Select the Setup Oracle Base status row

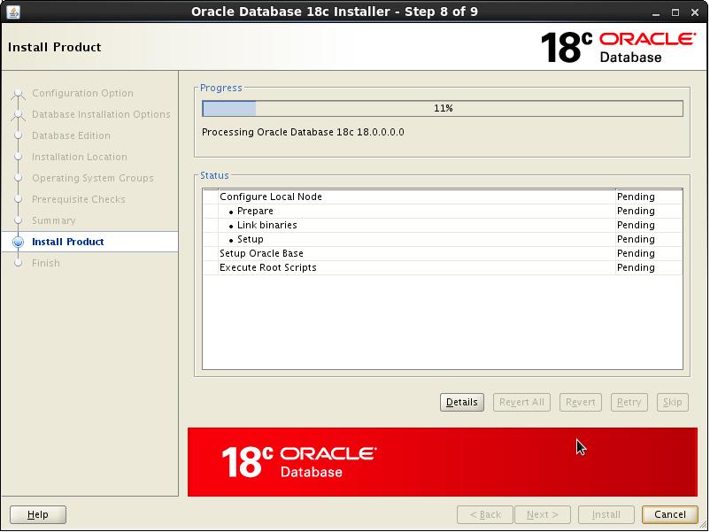(x=261, y=253)
